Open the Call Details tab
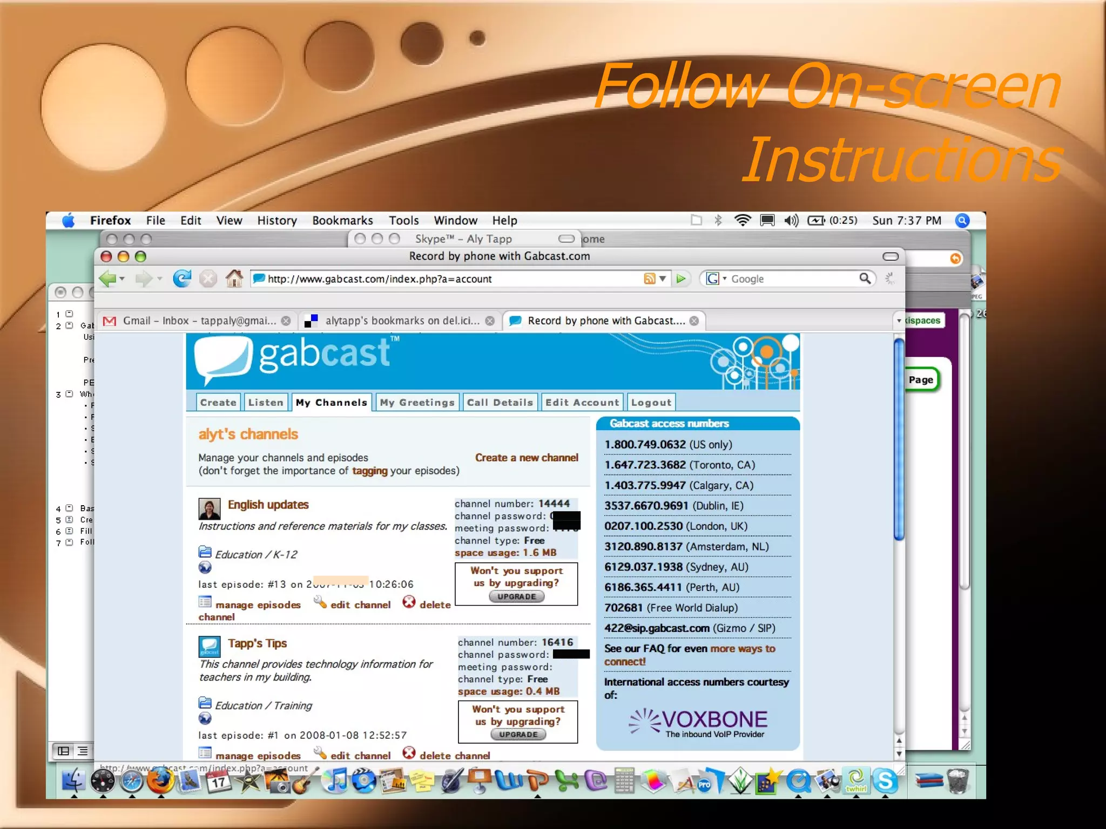 (500, 402)
